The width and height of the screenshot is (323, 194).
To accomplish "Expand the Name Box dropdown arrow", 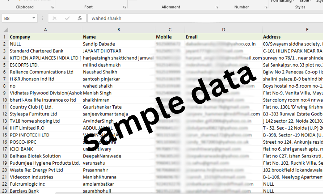I will coord(34,18).
